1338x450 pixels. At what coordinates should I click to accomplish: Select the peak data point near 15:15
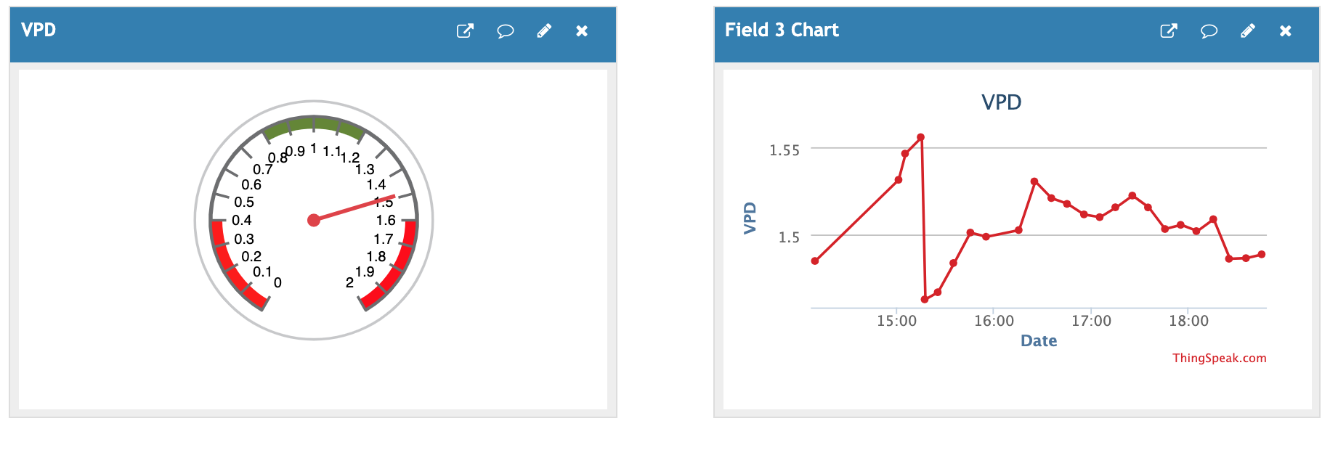point(920,137)
